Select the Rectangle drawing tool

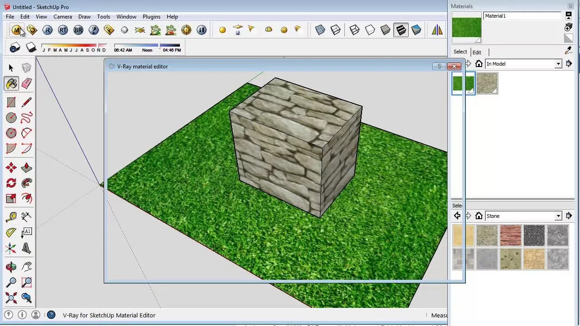pos(11,102)
